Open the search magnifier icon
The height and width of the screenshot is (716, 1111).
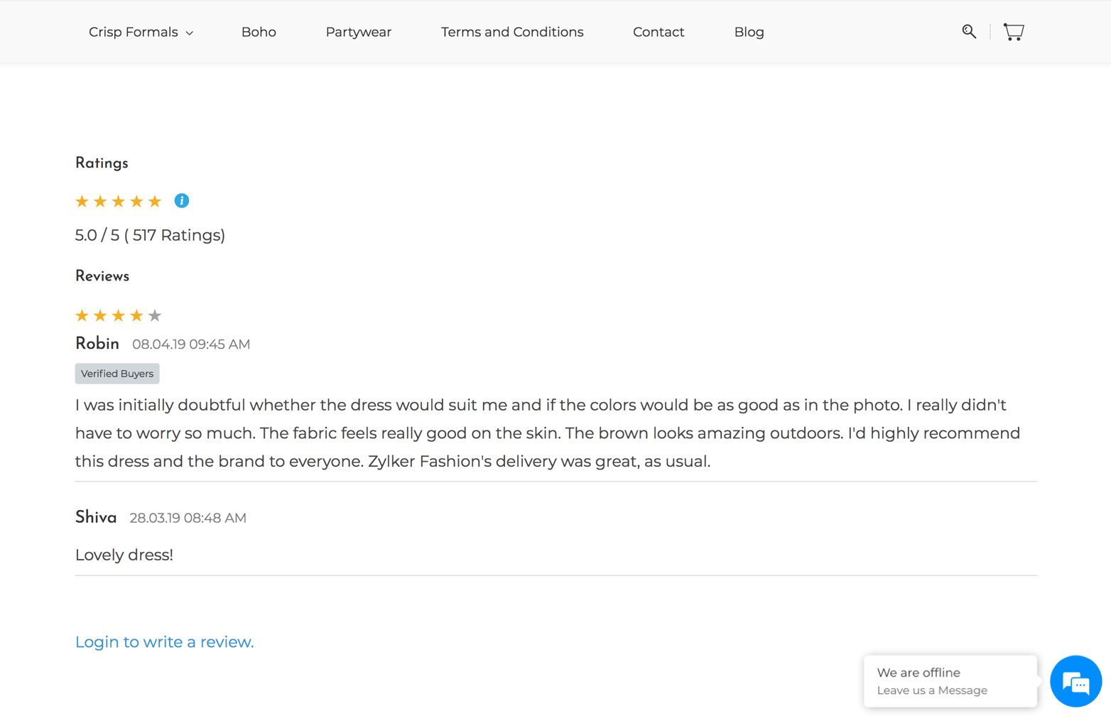click(x=969, y=31)
